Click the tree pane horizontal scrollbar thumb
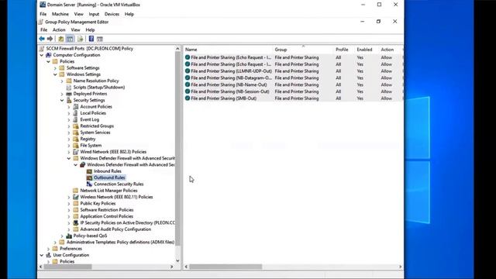The width and height of the screenshot is (496, 279). tap(67, 267)
